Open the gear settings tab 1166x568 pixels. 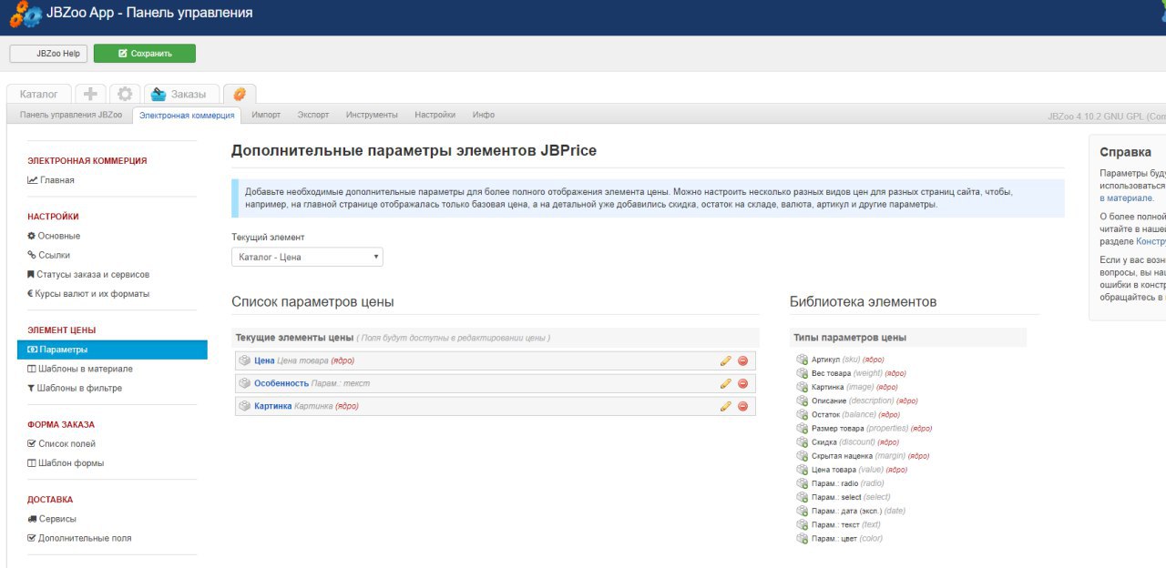point(125,94)
